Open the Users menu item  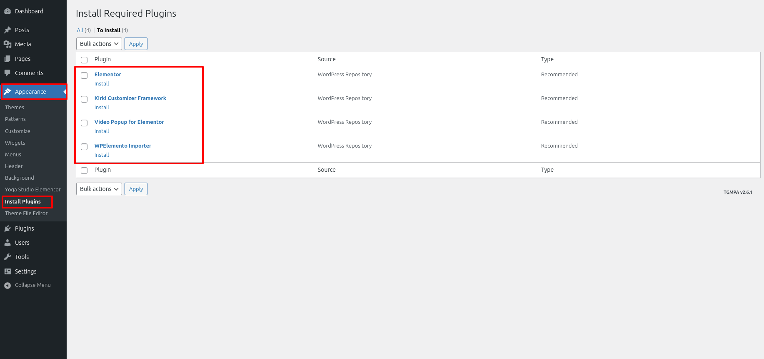point(33,243)
